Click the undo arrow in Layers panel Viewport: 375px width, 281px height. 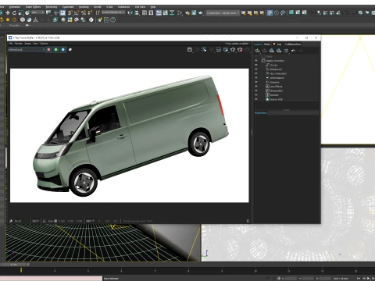[293, 51]
